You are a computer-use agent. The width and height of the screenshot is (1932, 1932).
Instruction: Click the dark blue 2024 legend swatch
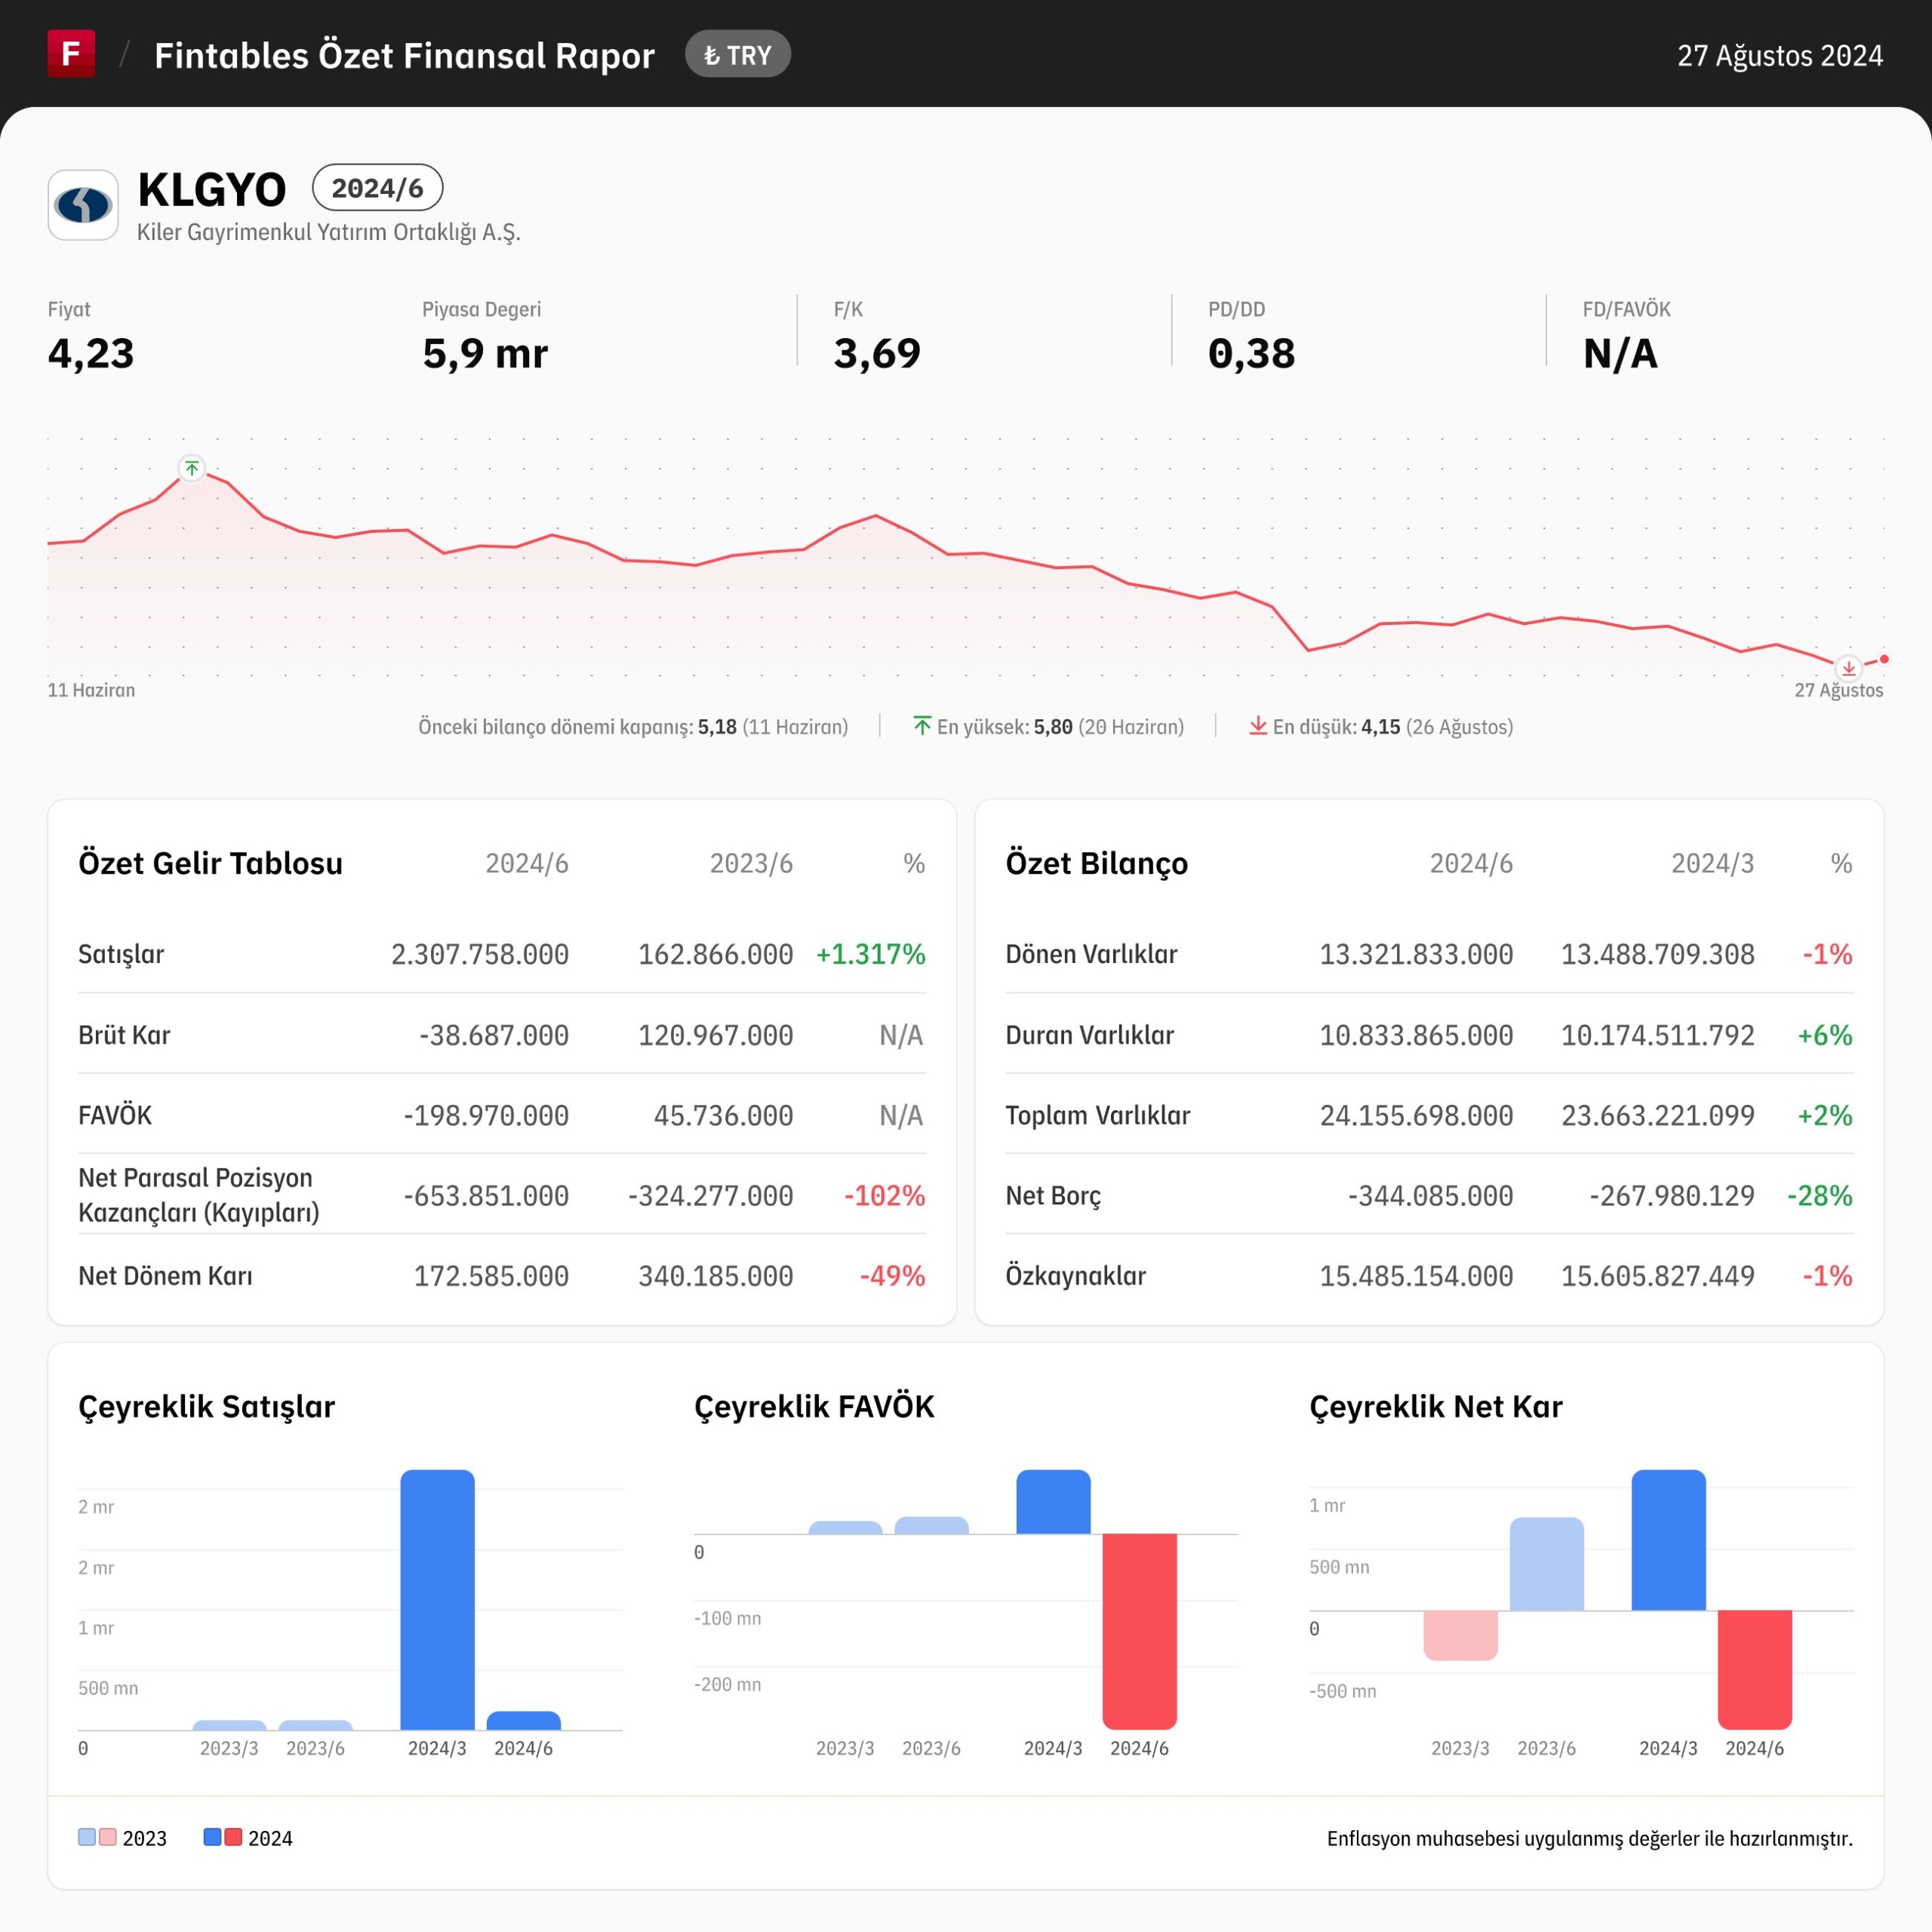212,1837
